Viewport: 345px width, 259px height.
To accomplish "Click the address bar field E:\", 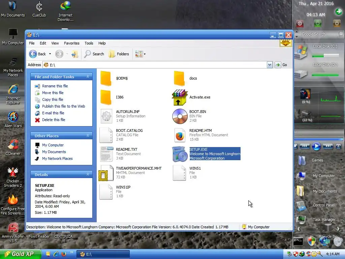I will (x=155, y=65).
